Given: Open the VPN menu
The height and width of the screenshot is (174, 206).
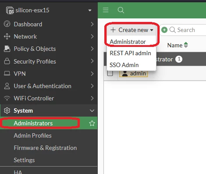Looking at the screenshot, I should tap(20, 74).
